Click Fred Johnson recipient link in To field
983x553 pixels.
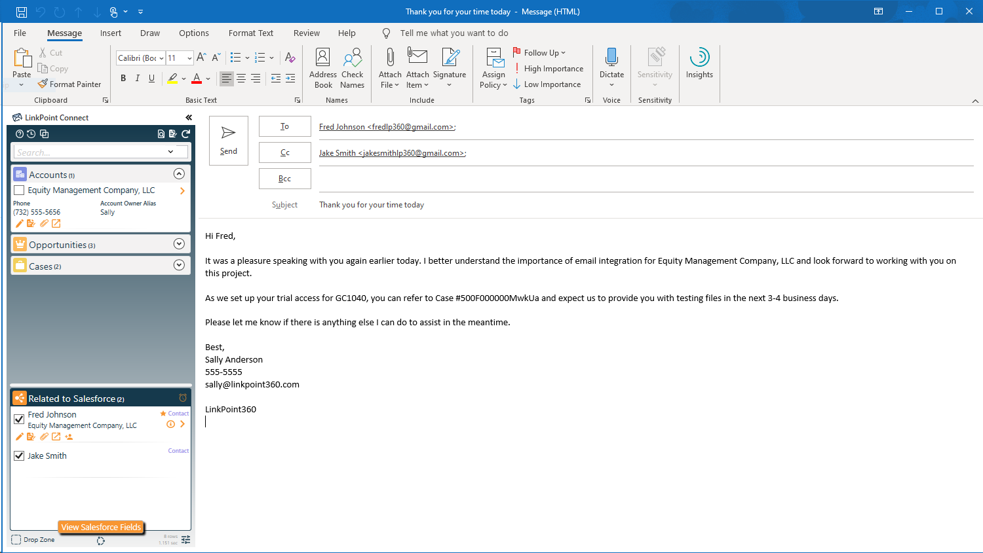tap(387, 127)
